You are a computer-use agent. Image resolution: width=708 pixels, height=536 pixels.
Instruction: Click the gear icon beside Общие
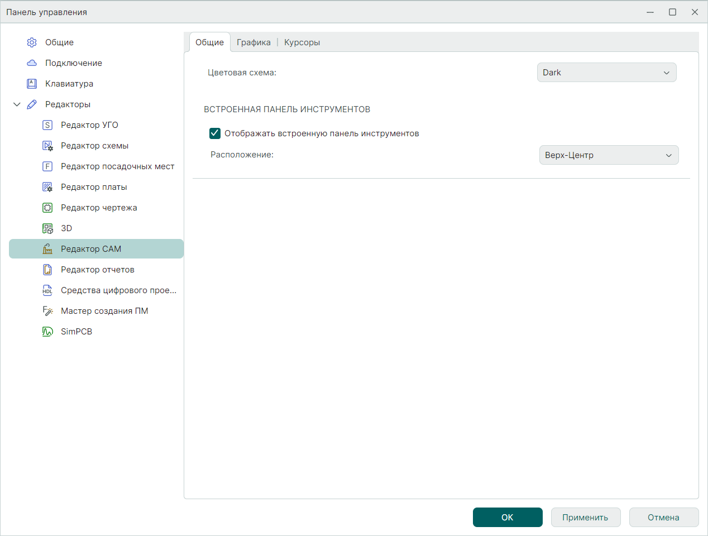32,42
